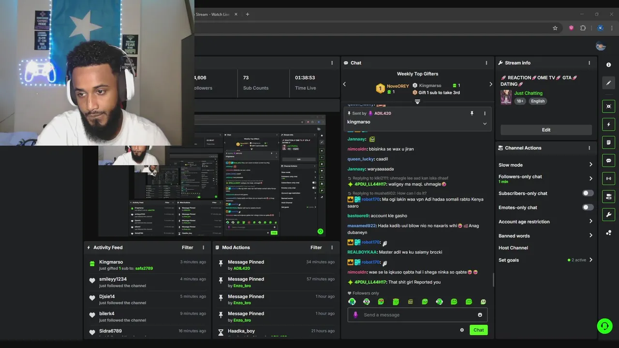
Task: Open the stats panel three-dot menu
Action: (332, 63)
